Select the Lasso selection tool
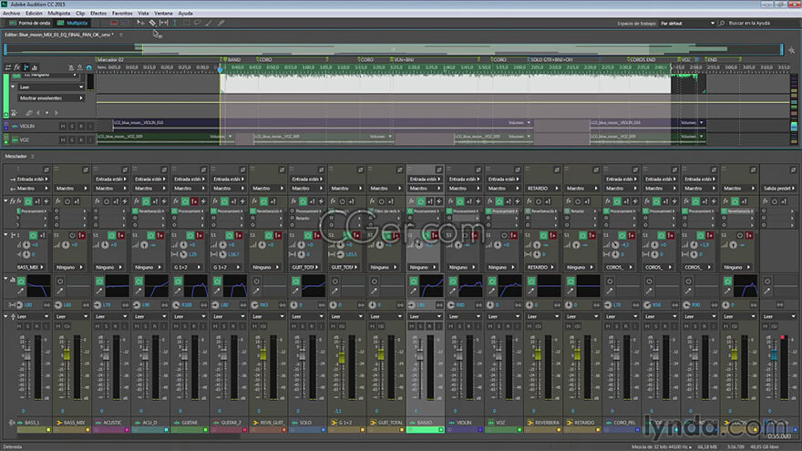Viewport: 802px width, 451px height. 198,23
